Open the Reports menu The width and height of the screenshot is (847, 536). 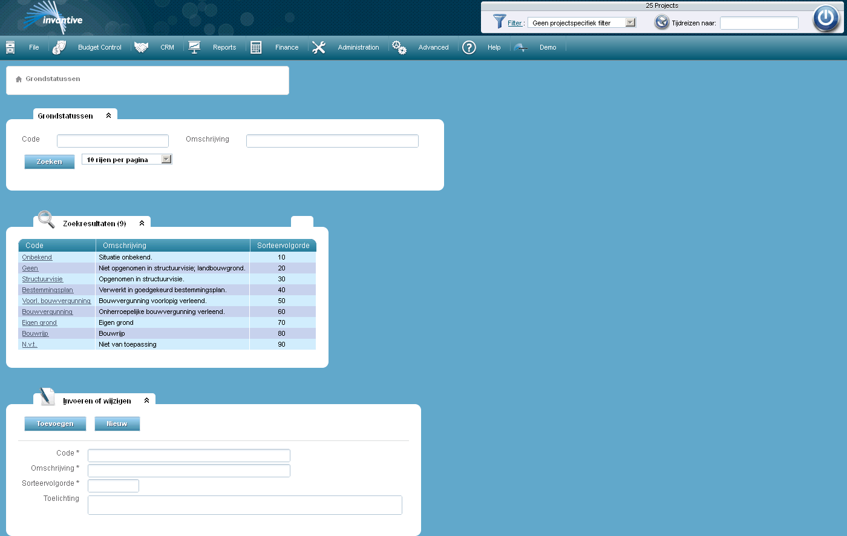point(224,47)
